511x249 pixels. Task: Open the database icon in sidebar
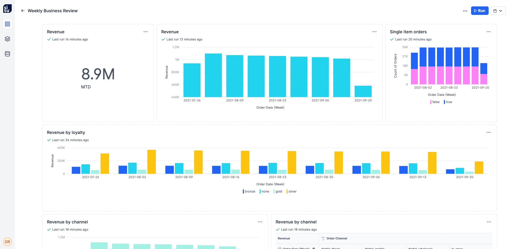[7, 54]
